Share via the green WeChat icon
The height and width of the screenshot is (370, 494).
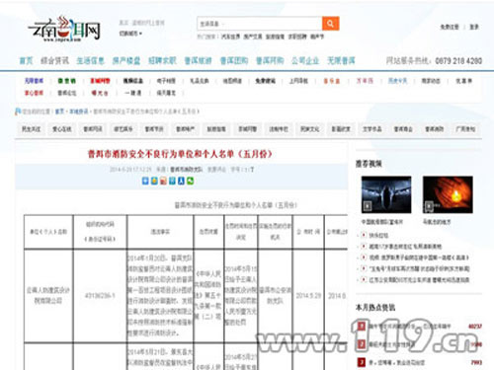click(x=190, y=181)
